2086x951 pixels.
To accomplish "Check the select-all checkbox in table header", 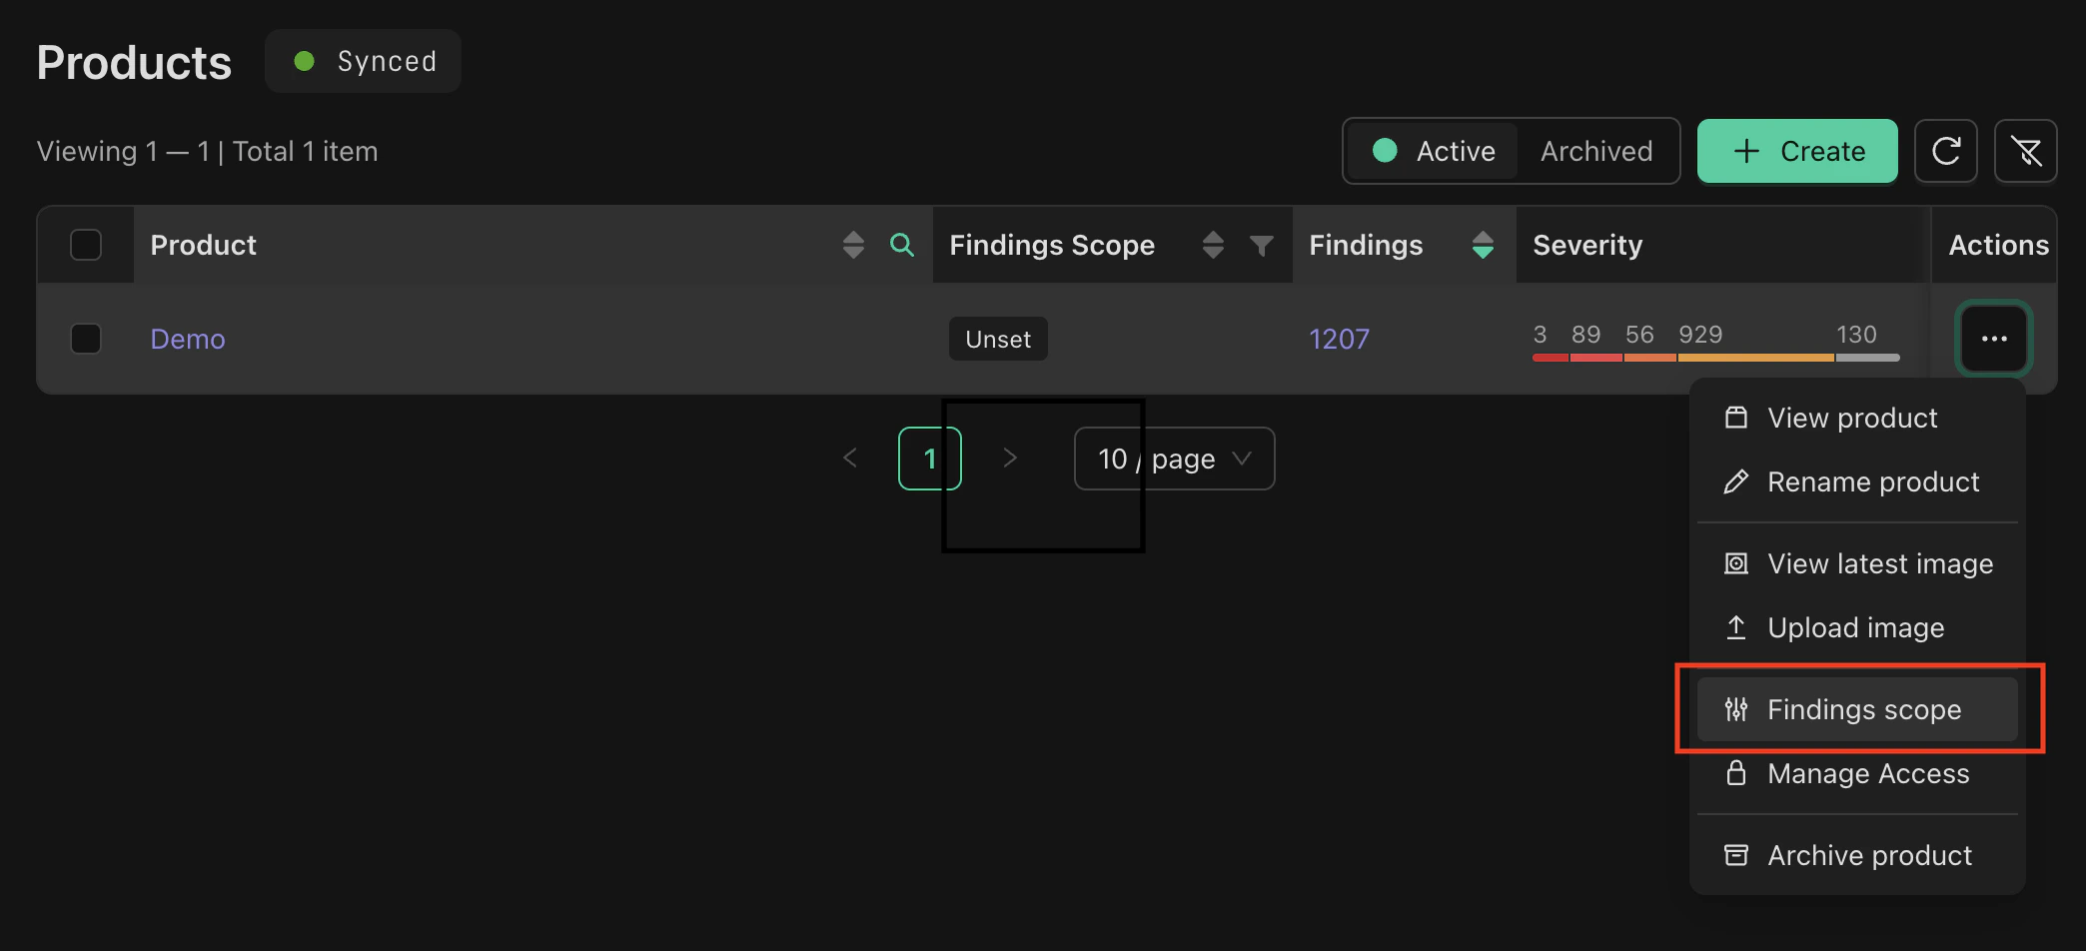I will click(86, 245).
